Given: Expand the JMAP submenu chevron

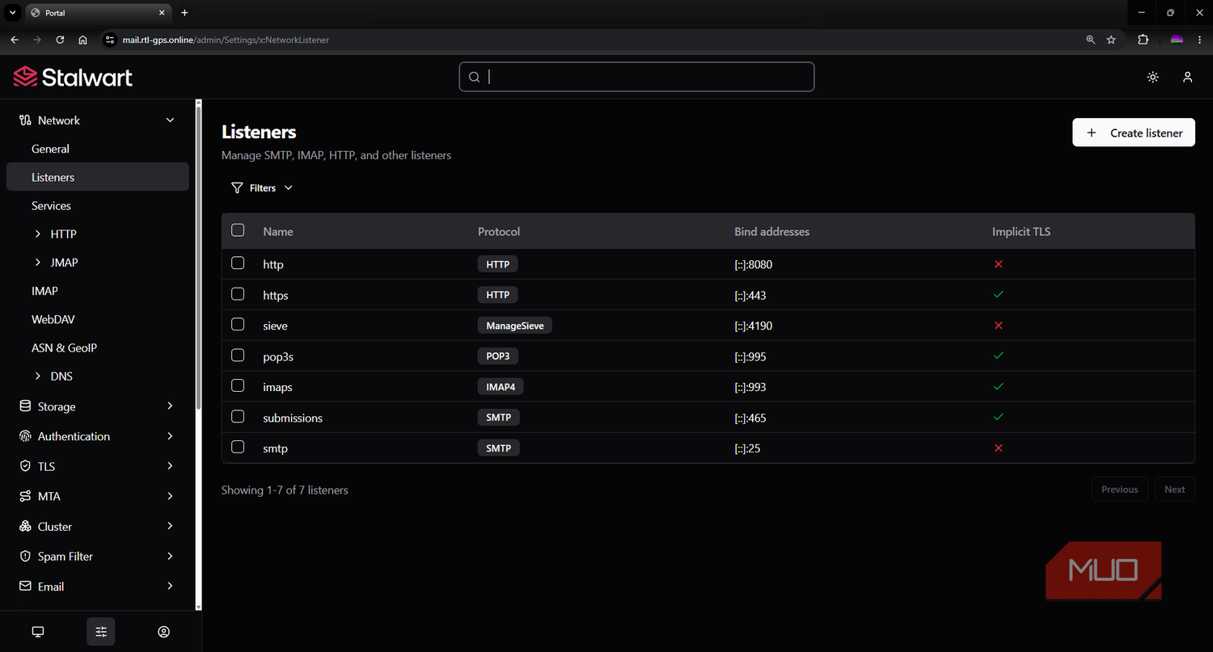Looking at the screenshot, I should pos(38,263).
